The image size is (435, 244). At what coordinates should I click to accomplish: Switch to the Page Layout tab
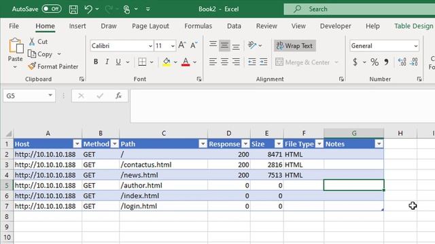(150, 26)
